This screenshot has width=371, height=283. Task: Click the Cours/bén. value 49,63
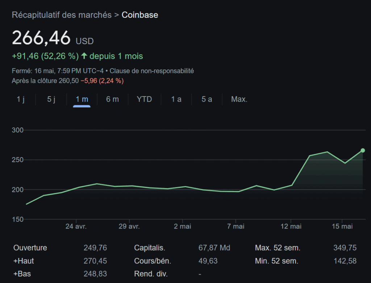point(208,261)
